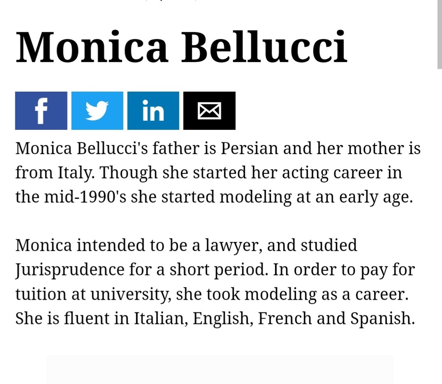442x384 pixels.
Task: Click the word modeling in first paragraph
Action: coord(256,197)
